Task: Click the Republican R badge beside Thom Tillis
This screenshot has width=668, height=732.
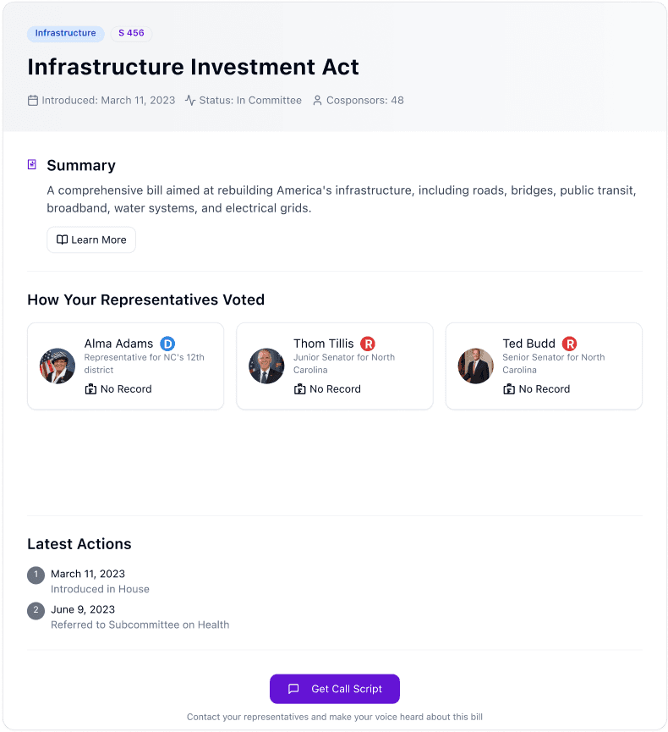Action: (x=368, y=344)
